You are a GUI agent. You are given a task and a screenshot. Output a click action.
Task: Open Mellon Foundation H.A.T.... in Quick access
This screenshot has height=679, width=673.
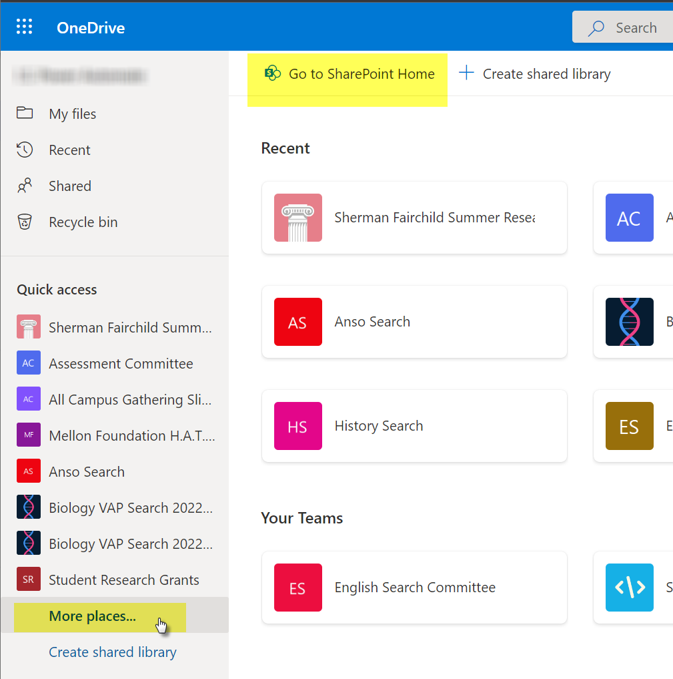[x=115, y=435]
